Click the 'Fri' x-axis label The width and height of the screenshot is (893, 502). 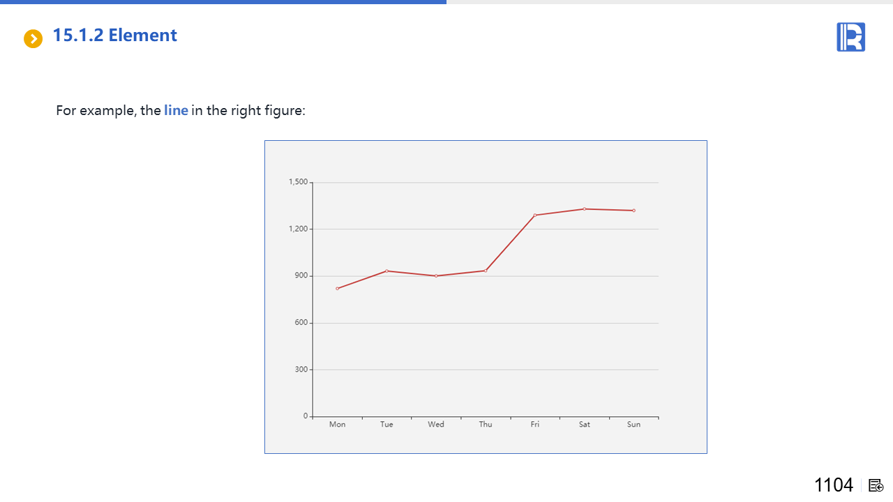(x=535, y=425)
